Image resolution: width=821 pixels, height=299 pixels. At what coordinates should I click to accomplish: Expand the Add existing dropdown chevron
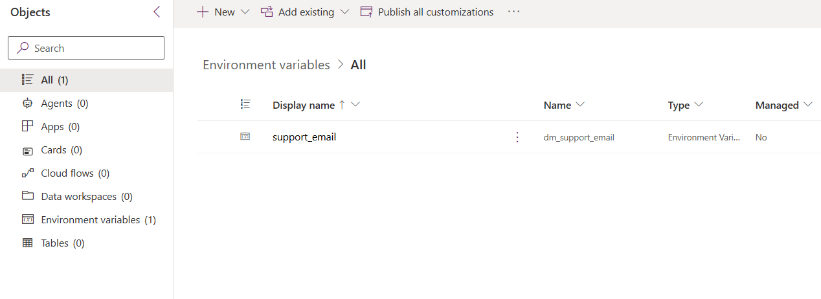click(x=344, y=12)
